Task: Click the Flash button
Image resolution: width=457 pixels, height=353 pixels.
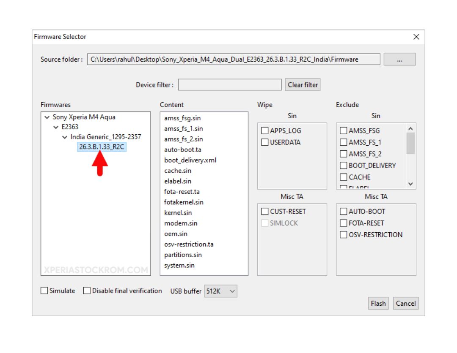Action: (378, 303)
